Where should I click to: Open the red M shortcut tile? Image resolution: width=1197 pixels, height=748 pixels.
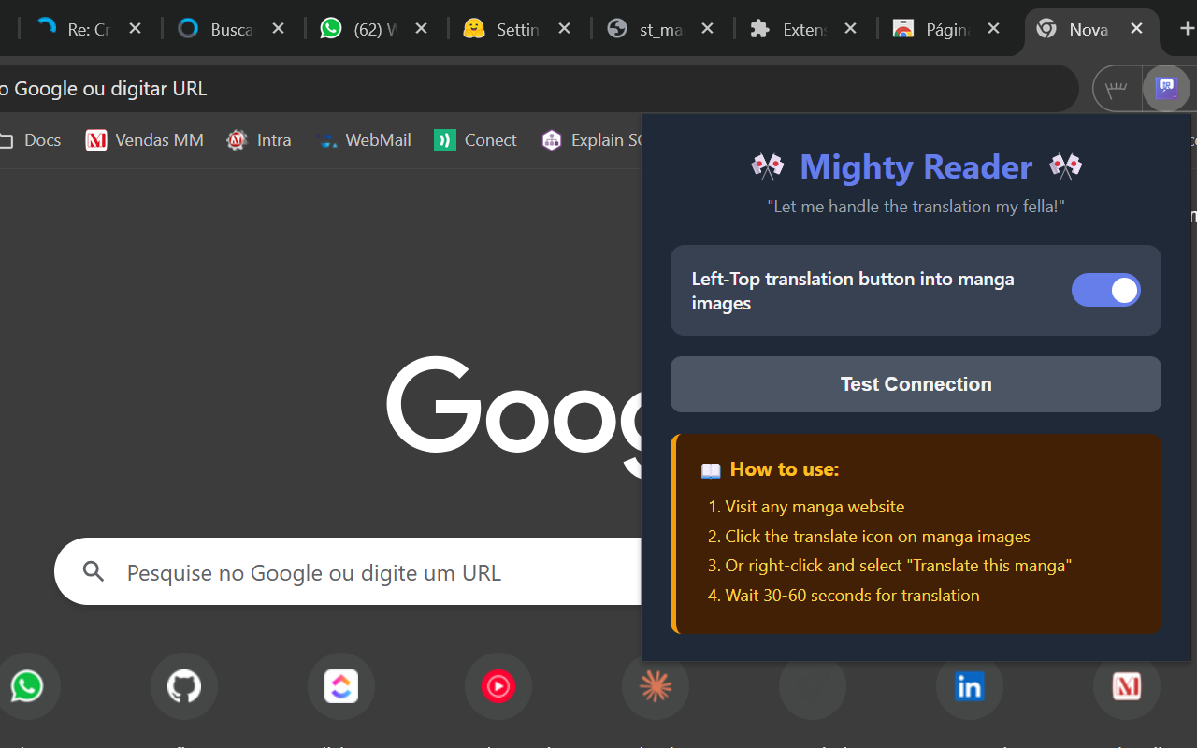point(1127,686)
